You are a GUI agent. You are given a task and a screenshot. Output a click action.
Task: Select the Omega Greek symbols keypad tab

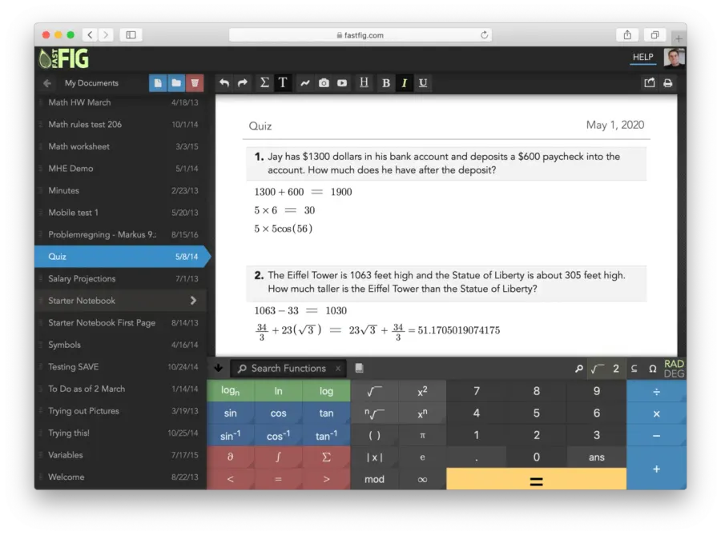(x=652, y=369)
